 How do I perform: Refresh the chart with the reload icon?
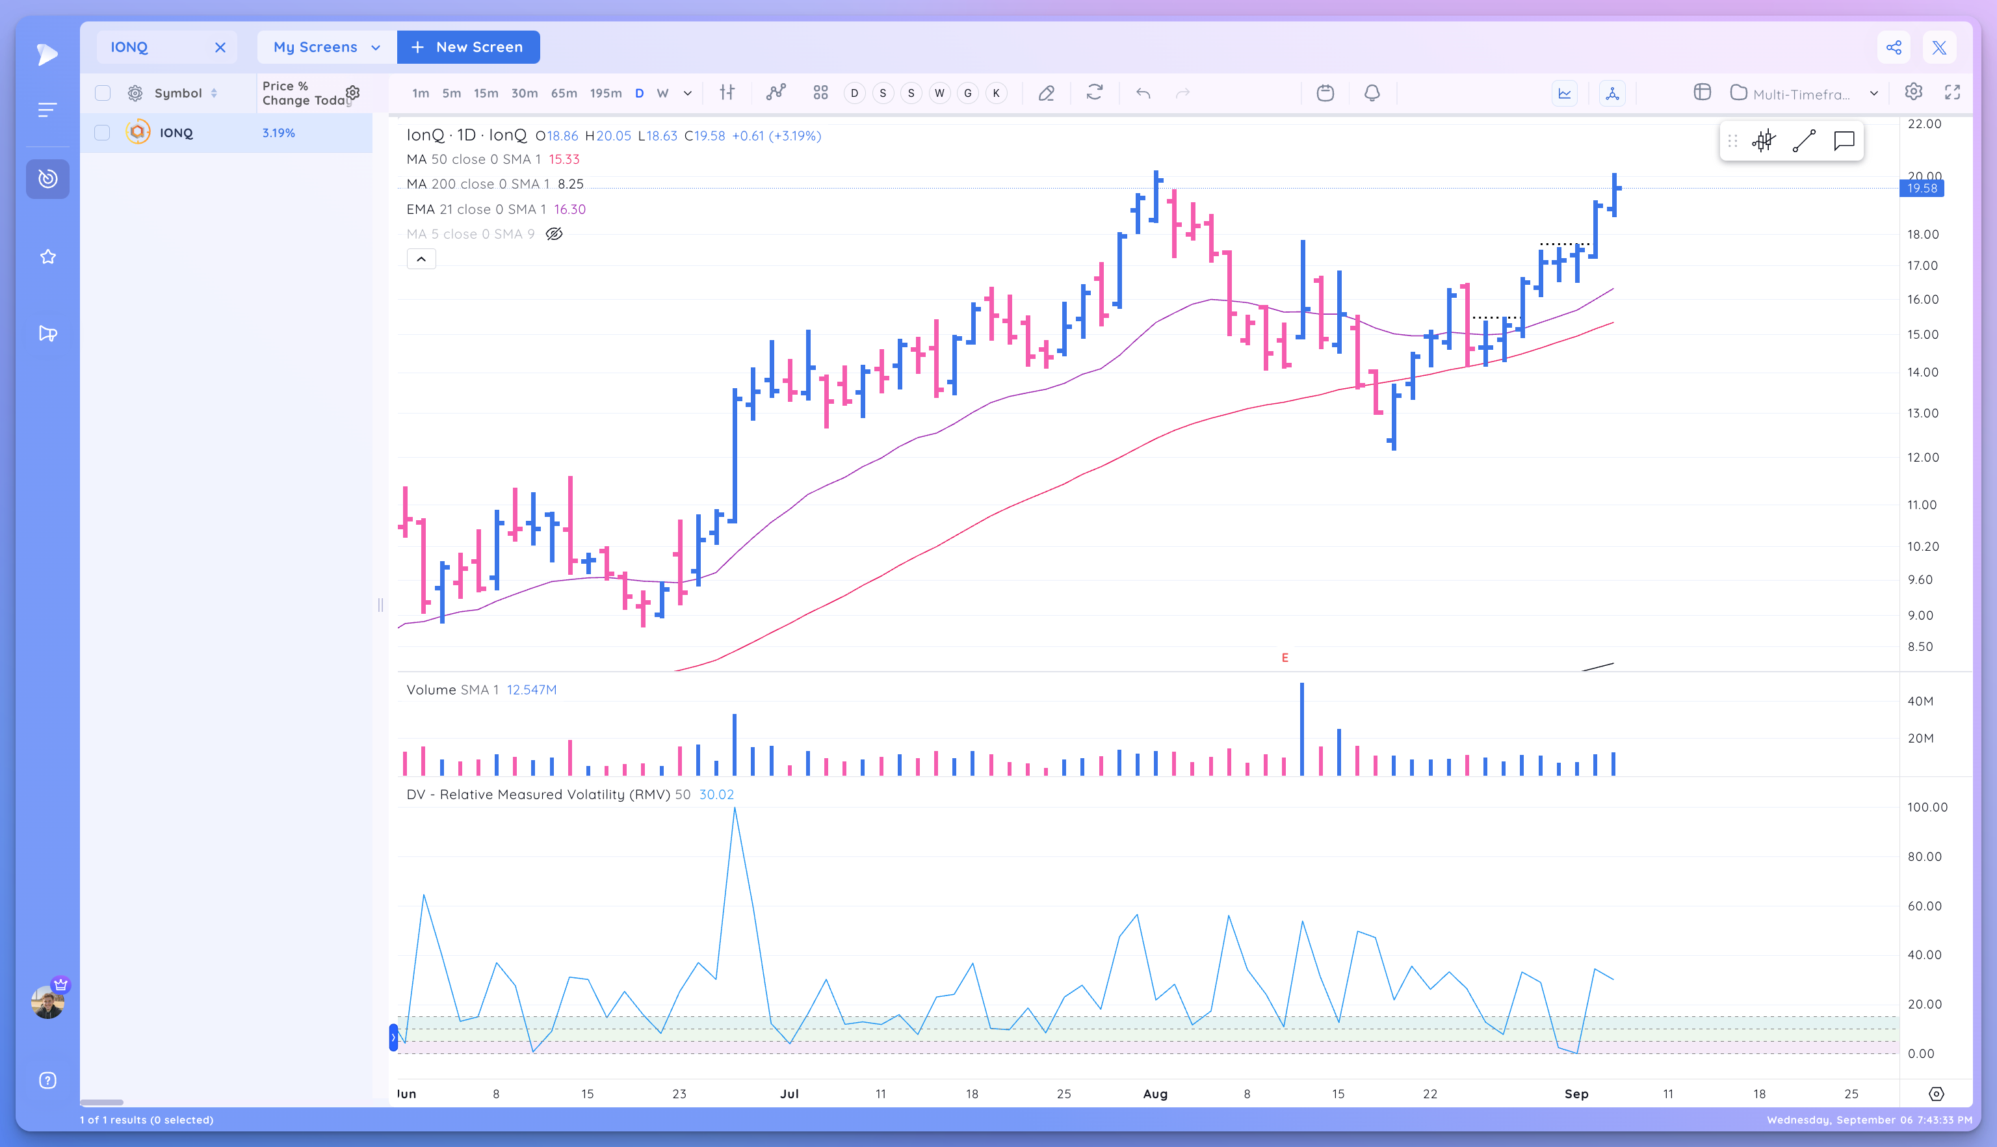tap(1095, 92)
